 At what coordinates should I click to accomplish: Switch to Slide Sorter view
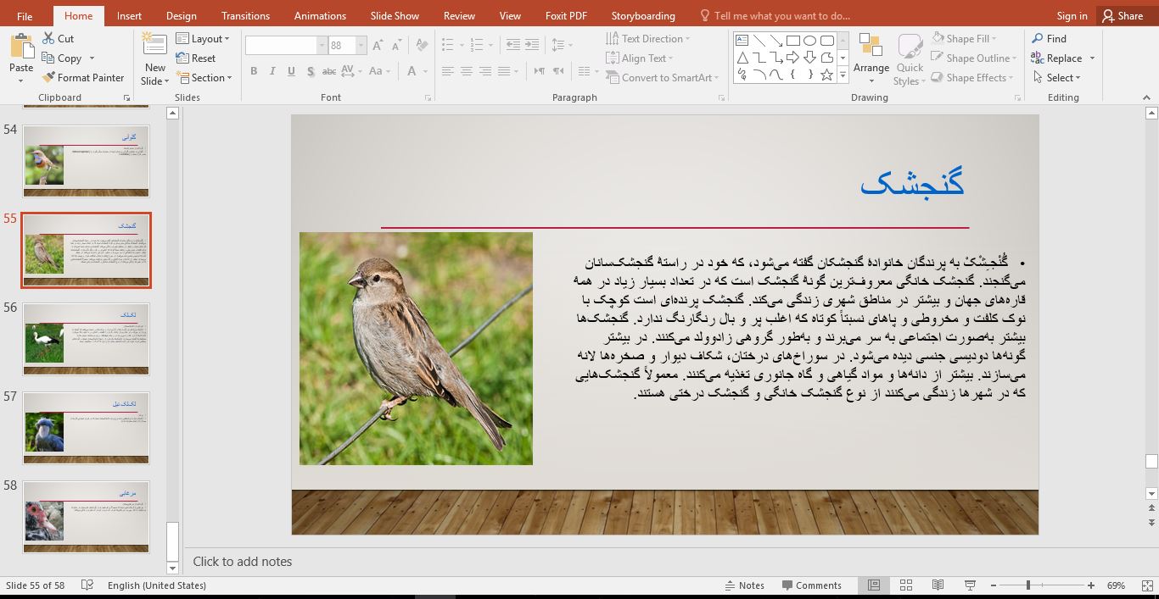point(905,585)
